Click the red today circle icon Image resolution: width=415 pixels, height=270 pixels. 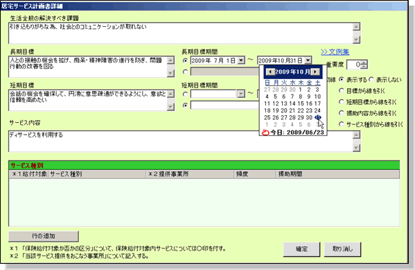[265, 133]
